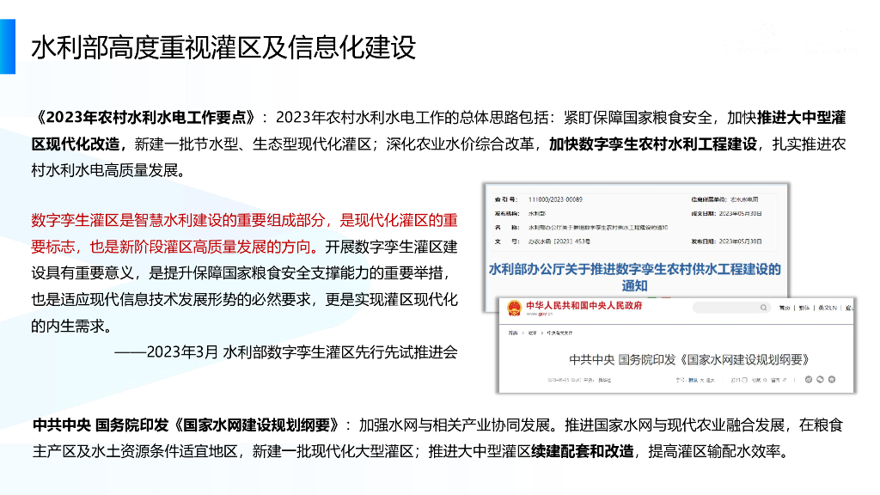Select the 英文EN language link in gov.cn header

(828, 309)
